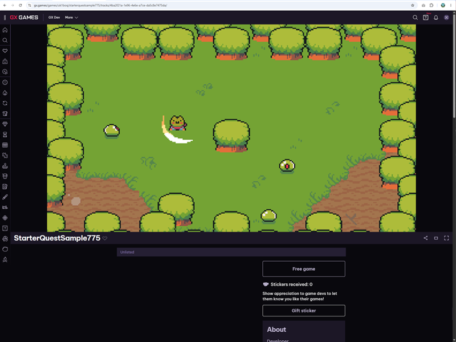
Task: Click the Stickers received: 0 text
Action: click(291, 284)
